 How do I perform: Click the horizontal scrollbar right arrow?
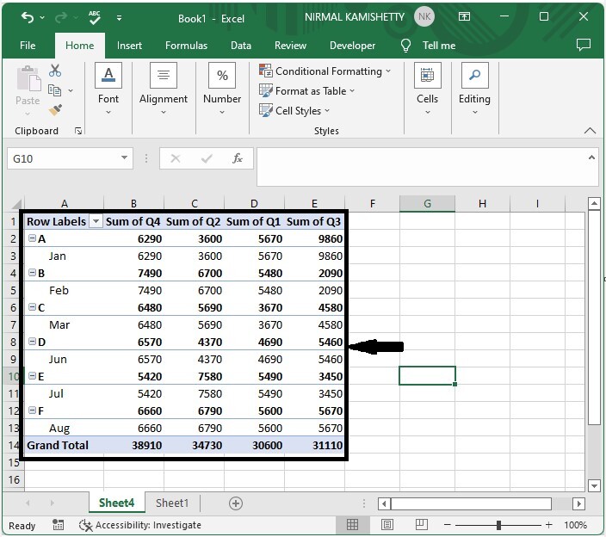coord(579,503)
